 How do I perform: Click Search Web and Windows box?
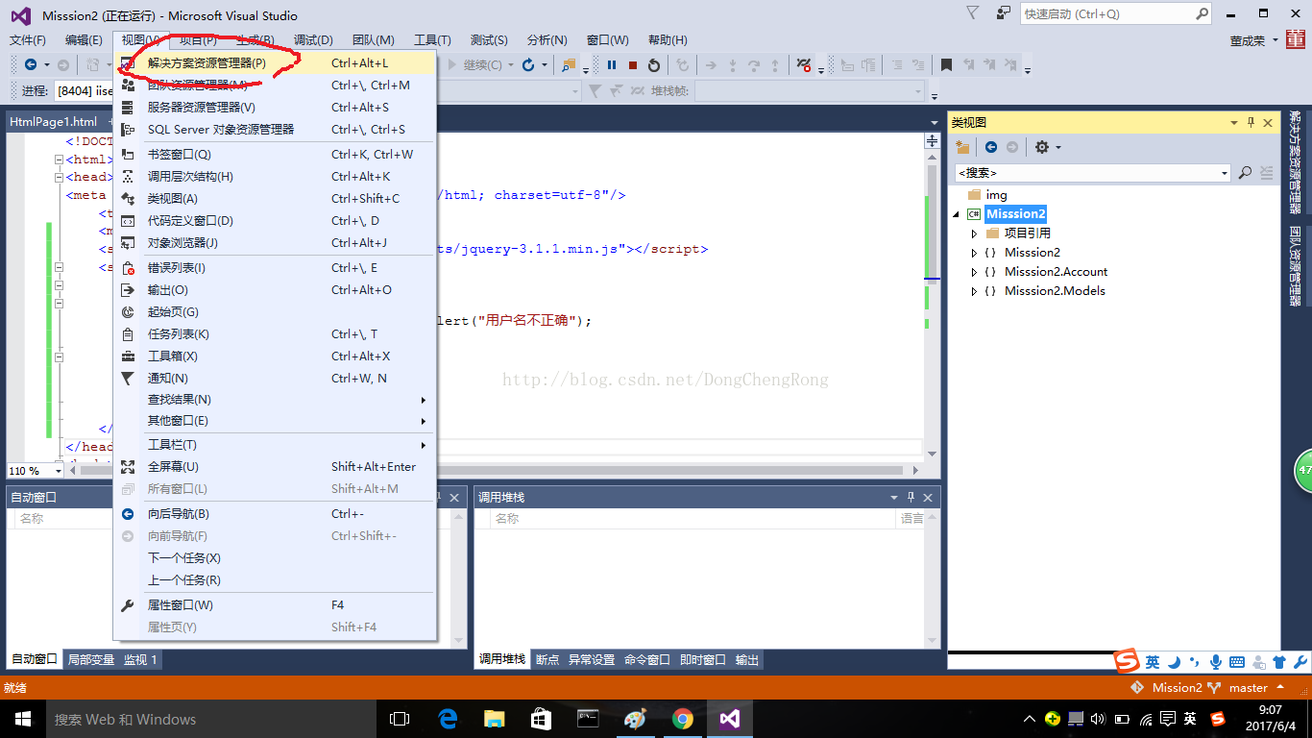point(211,719)
